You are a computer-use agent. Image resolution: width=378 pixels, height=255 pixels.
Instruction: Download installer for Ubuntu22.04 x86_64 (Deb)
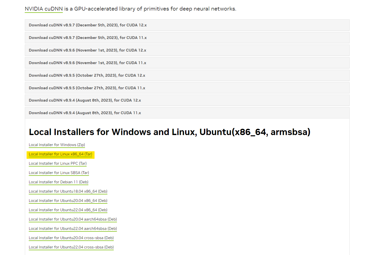[68, 210]
